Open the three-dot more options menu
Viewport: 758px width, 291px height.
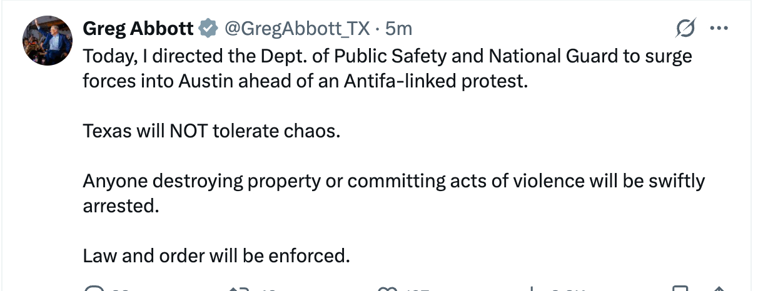click(x=719, y=29)
